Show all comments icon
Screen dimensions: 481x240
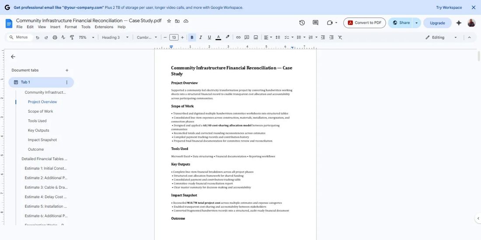(x=315, y=23)
